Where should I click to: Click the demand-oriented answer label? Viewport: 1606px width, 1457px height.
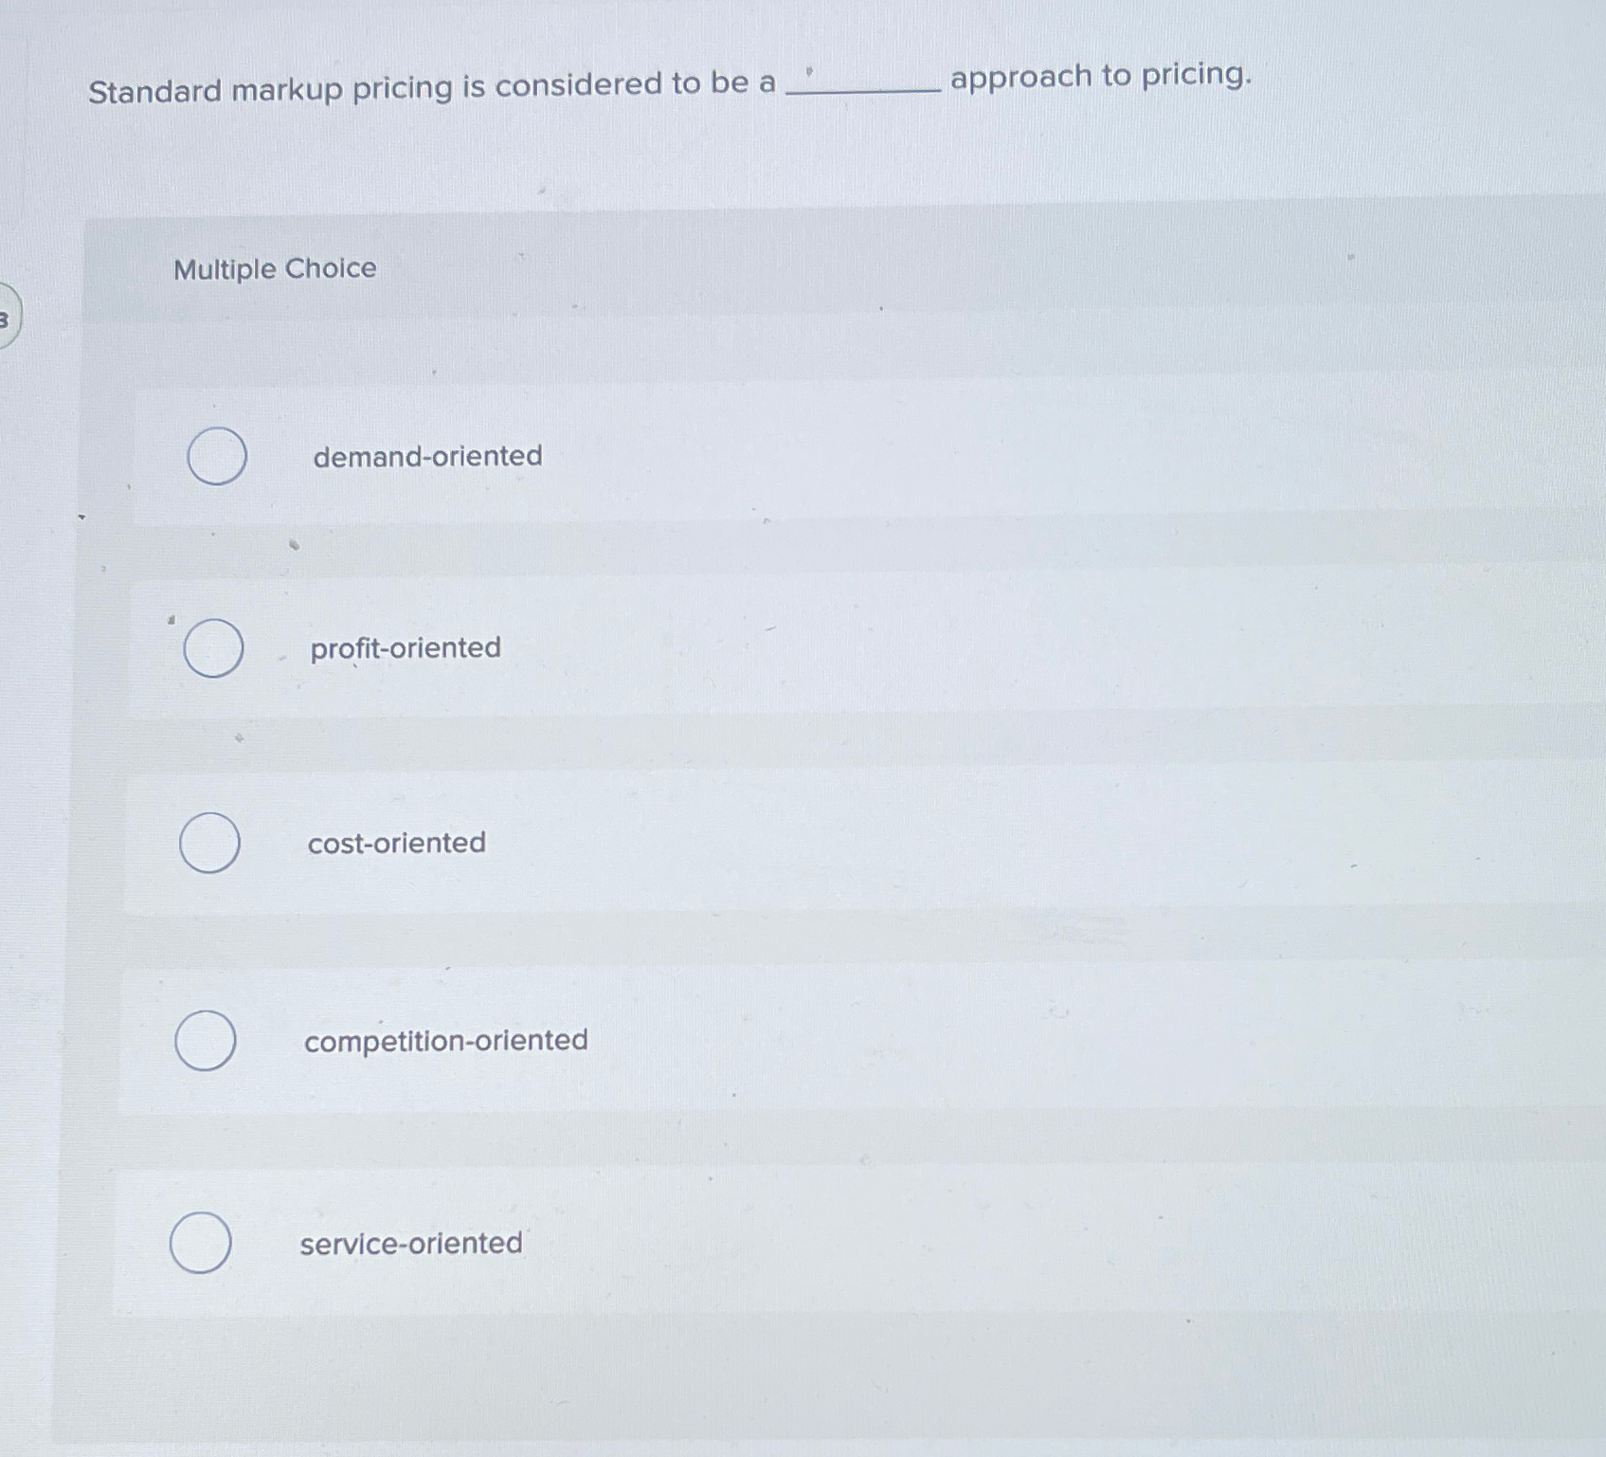pyautogui.click(x=426, y=457)
